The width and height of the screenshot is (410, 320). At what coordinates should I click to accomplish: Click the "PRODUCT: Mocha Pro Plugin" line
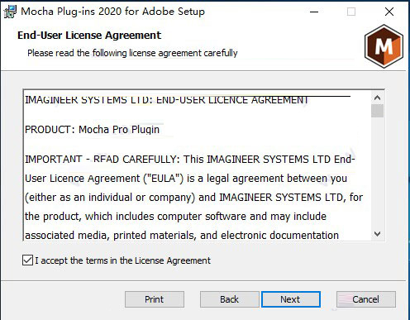coord(92,130)
